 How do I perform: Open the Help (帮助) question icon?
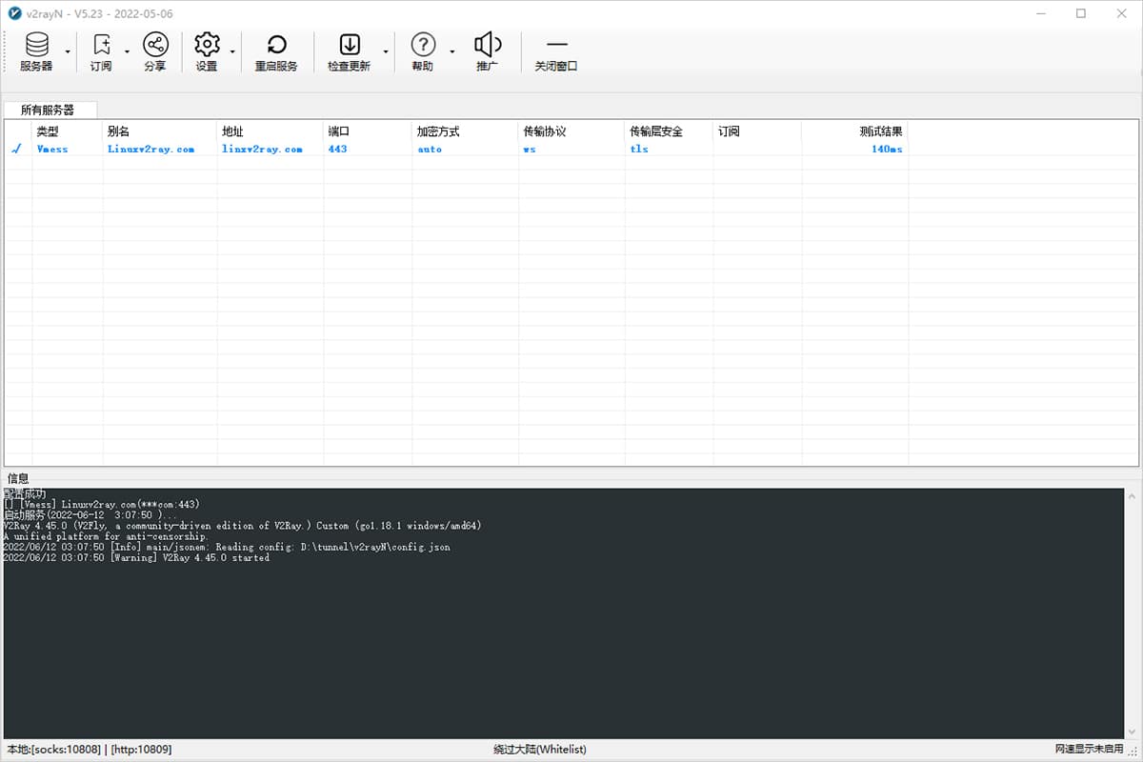[422, 51]
